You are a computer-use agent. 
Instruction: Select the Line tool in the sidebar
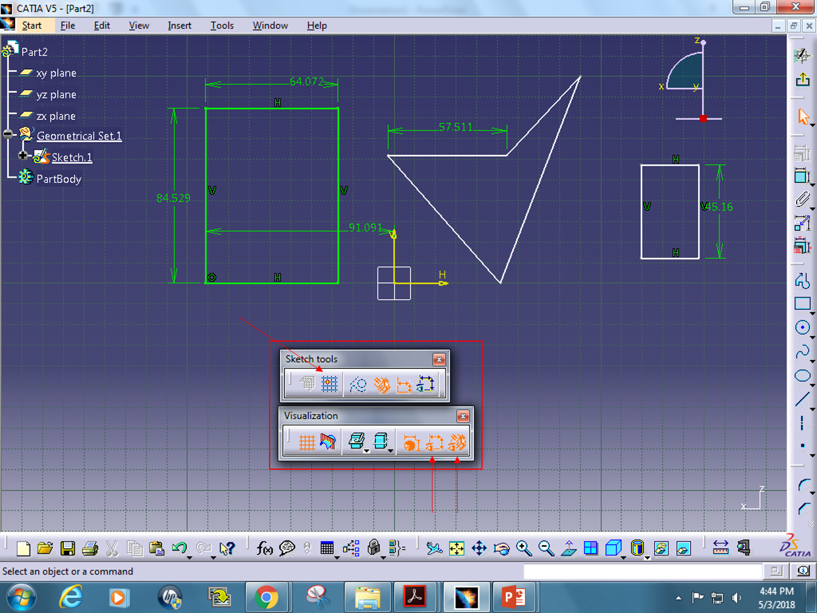pyautogui.click(x=803, y=398)
